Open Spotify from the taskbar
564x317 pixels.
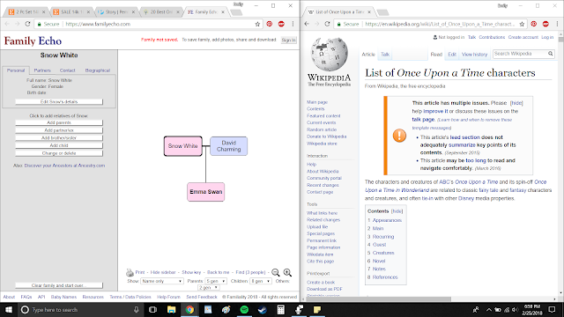(x=244, y=309)
